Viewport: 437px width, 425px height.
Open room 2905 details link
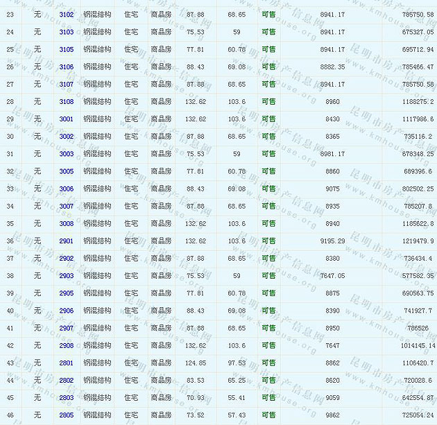[x=67, y=293]
